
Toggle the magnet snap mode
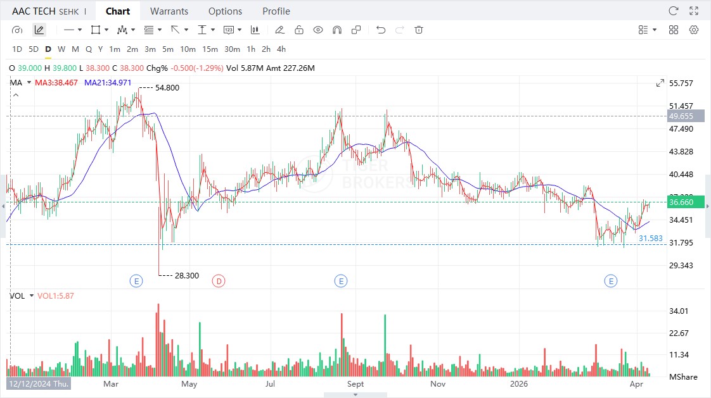point(337,30)
